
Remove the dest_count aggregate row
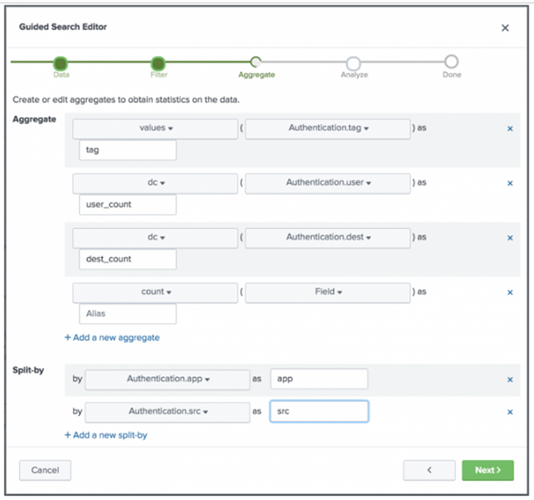point(510,237)
